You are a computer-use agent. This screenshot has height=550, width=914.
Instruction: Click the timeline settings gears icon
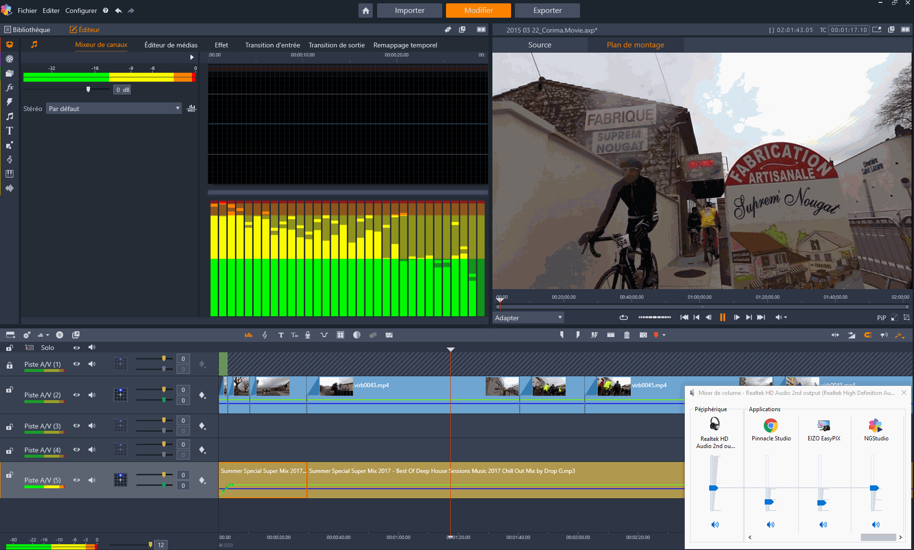[x=27, y=335]
